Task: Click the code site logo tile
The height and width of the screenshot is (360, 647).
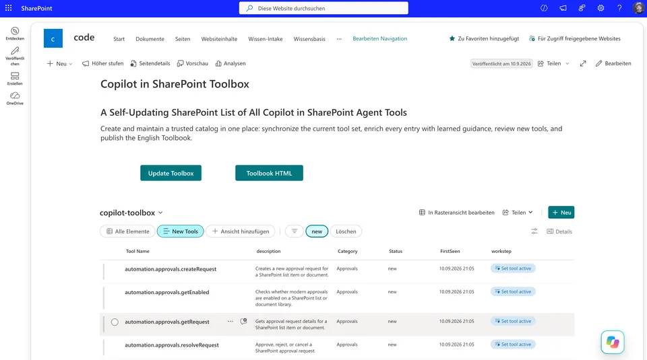Action: coord(53,38)
